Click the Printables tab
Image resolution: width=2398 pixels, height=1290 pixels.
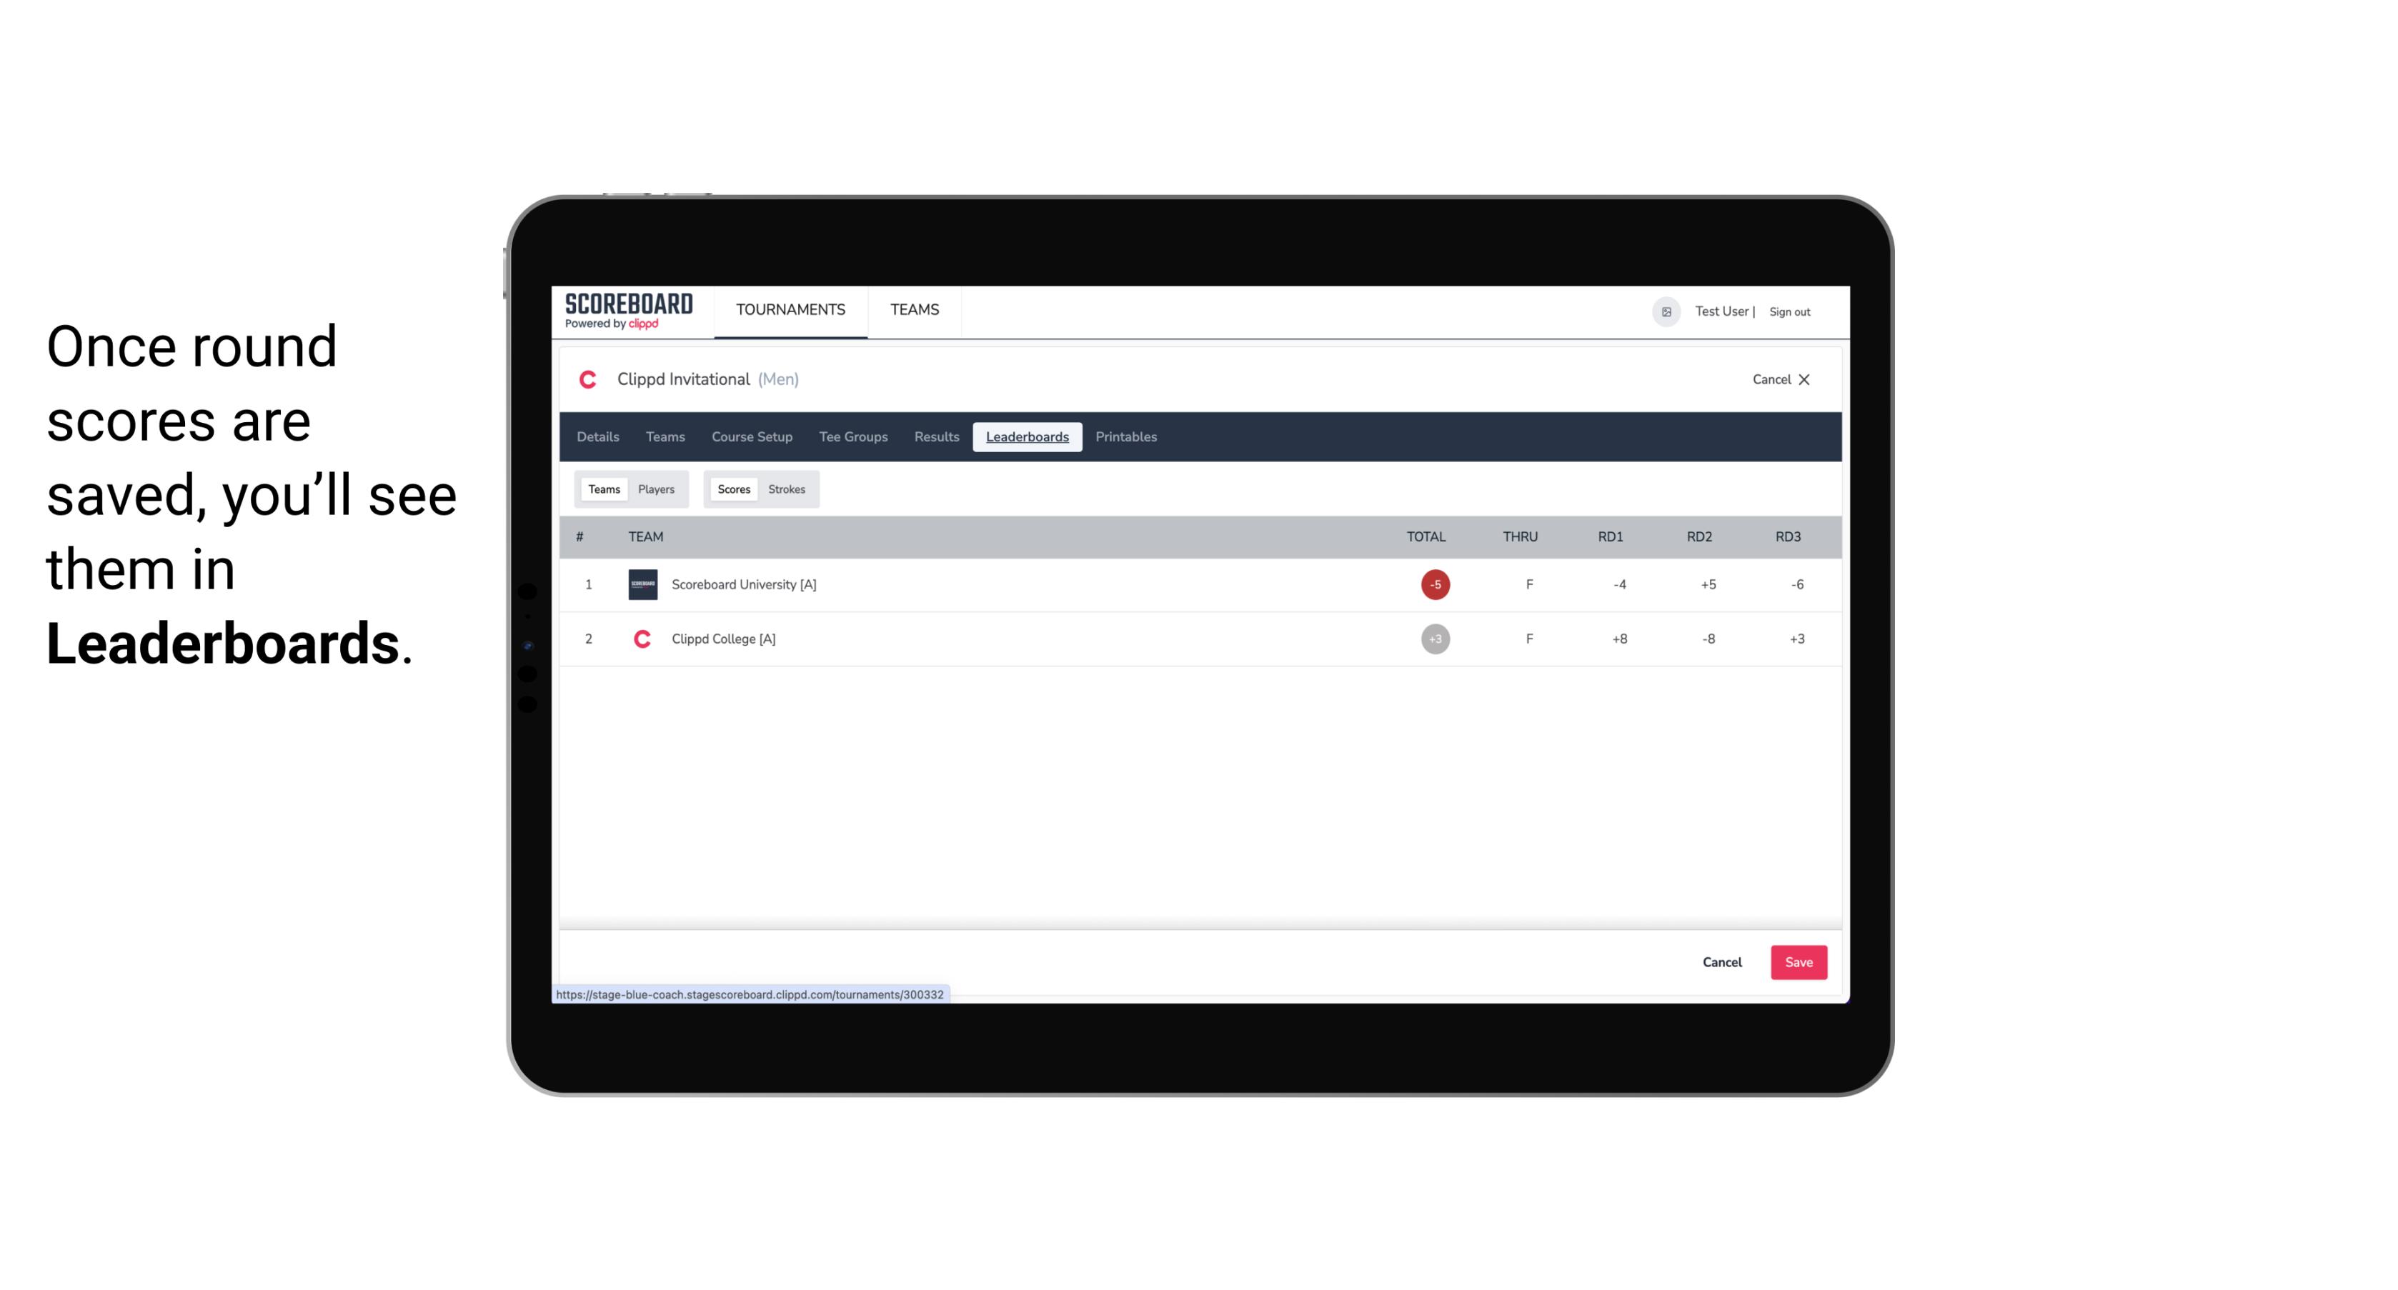(1127, 437)
